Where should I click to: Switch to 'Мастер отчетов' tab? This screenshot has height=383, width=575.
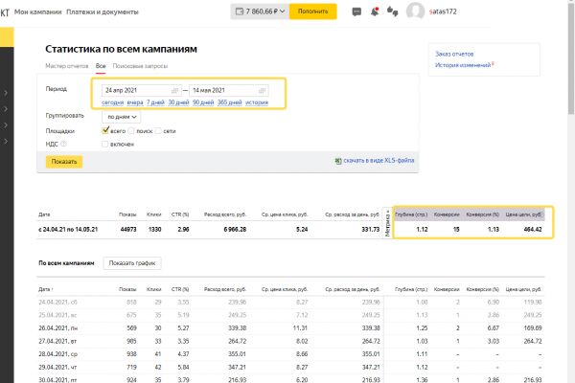[67, 66]
